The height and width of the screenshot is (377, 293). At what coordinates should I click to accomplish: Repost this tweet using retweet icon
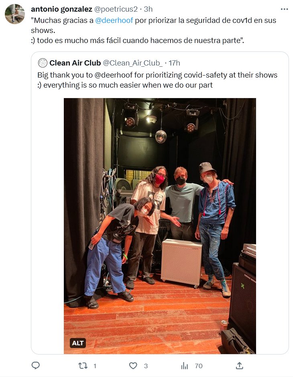tap(83, 366)
